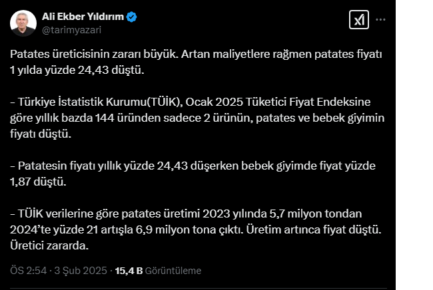Open the three-dot more options menu
The image size is (433, 290).
pyautogui.click(x=381, y=20)
